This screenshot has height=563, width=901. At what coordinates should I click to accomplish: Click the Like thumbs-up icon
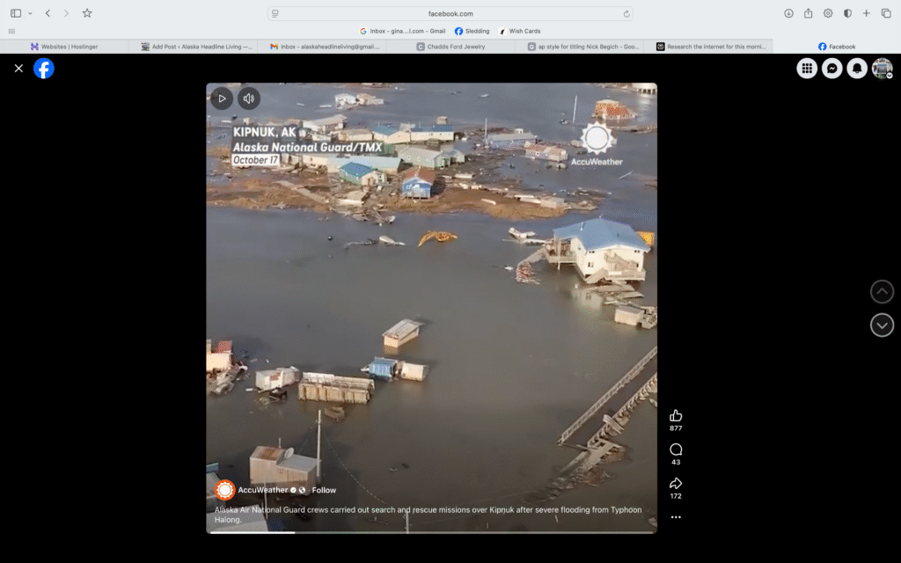click(676, 415)
